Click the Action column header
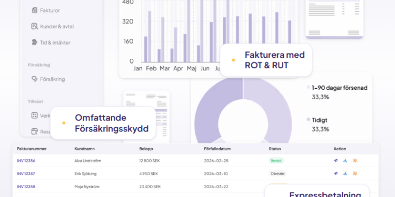The image size is (395, 197). pos(340,149)
